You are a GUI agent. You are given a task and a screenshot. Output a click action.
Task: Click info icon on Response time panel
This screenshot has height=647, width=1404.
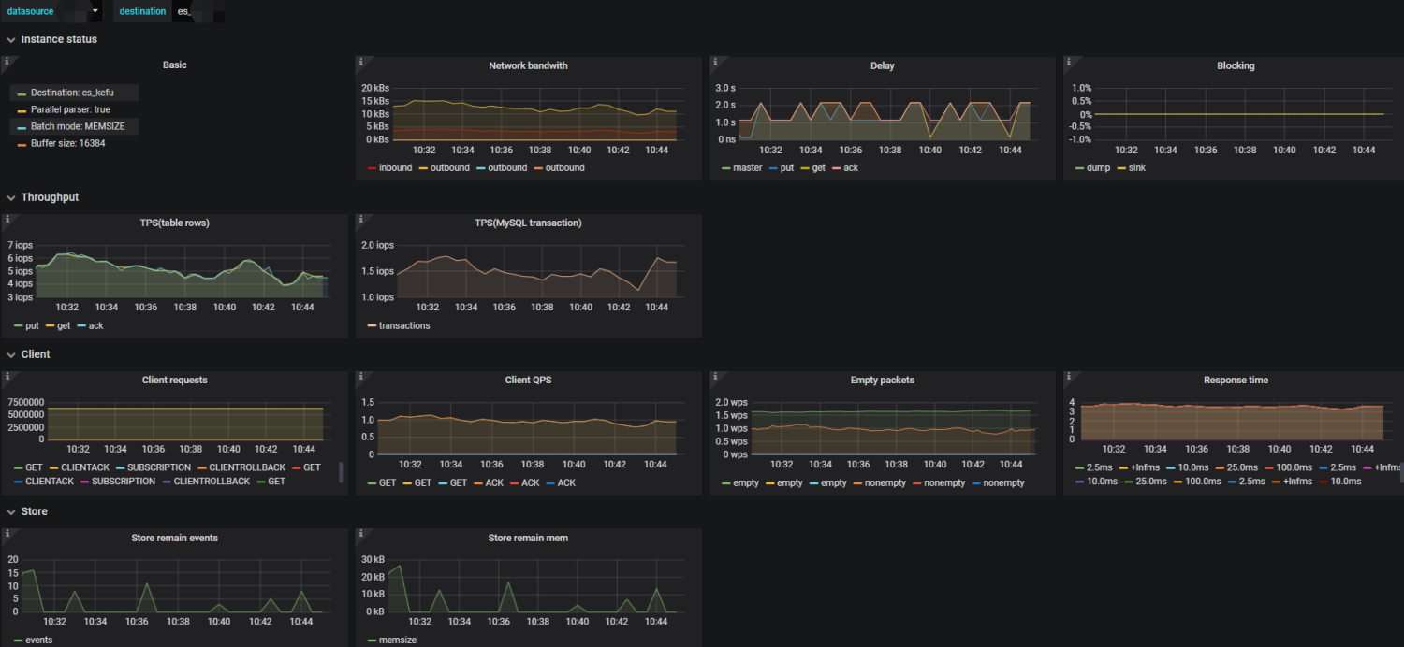coord(1068,376)
